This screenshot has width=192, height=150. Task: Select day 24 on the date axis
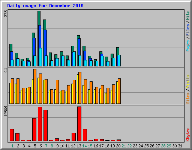pyautogui.click(x=141, y=146)
